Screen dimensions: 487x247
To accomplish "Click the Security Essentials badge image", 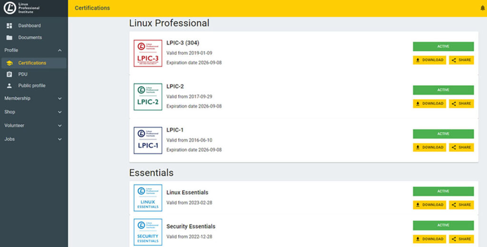I will pyautogui.click(x=148, y=232).
